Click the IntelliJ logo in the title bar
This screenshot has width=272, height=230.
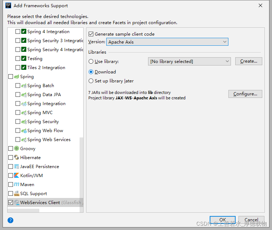[x=8, y=5]
